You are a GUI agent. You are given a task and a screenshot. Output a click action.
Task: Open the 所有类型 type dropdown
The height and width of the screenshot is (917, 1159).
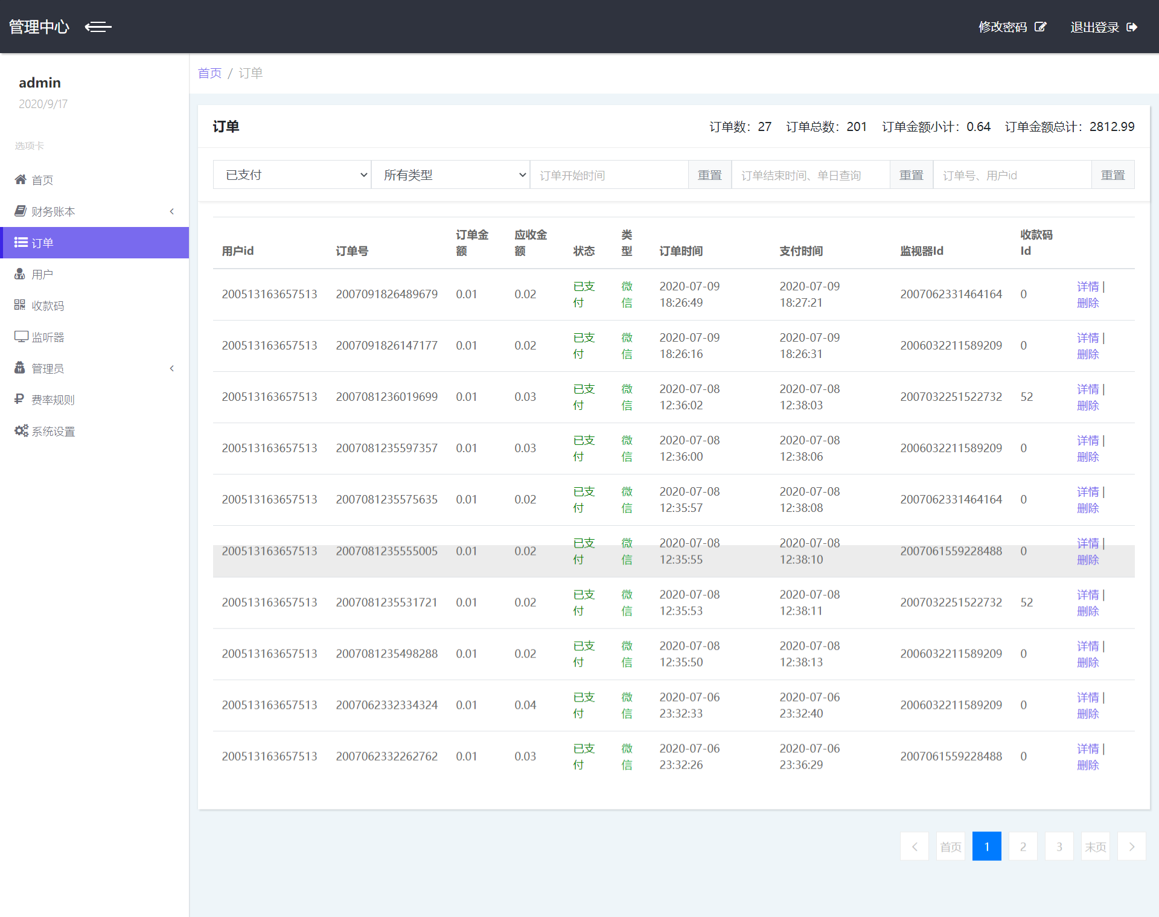click(x=450, y=174)
